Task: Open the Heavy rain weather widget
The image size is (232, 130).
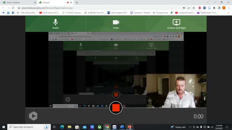Action: (178, 127)
